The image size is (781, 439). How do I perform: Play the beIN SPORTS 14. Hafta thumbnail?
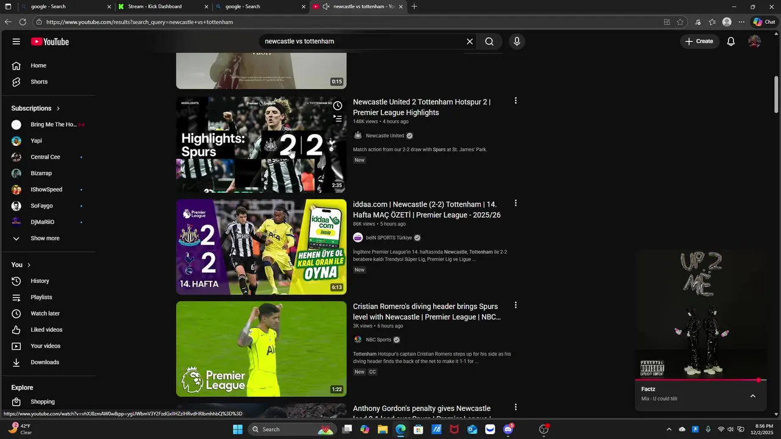pyautogui.click(x=261, y=247)
